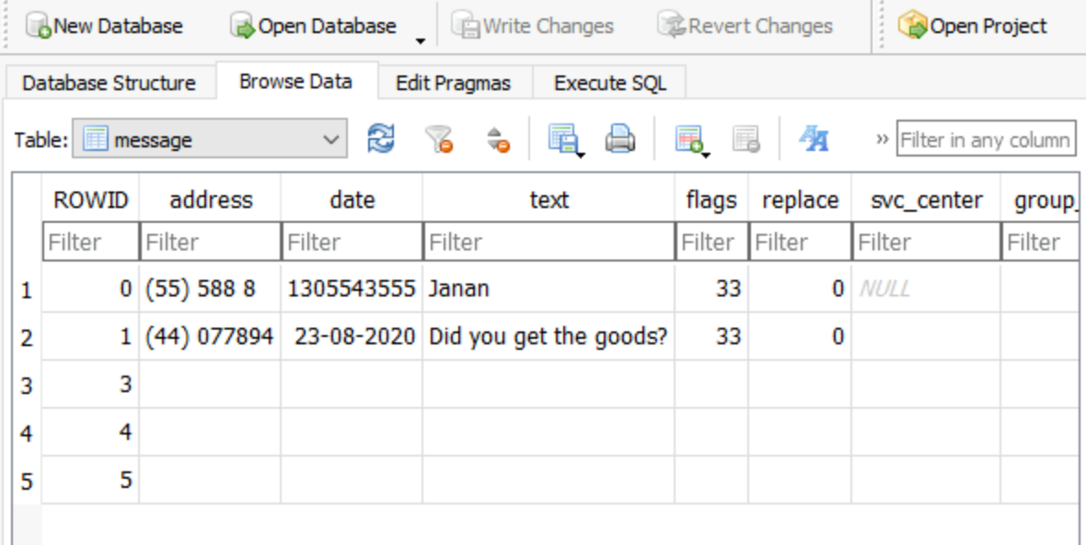1086x545 pixels.
Task: Sort by the ROWID column header
Action: tap(91, 200)
